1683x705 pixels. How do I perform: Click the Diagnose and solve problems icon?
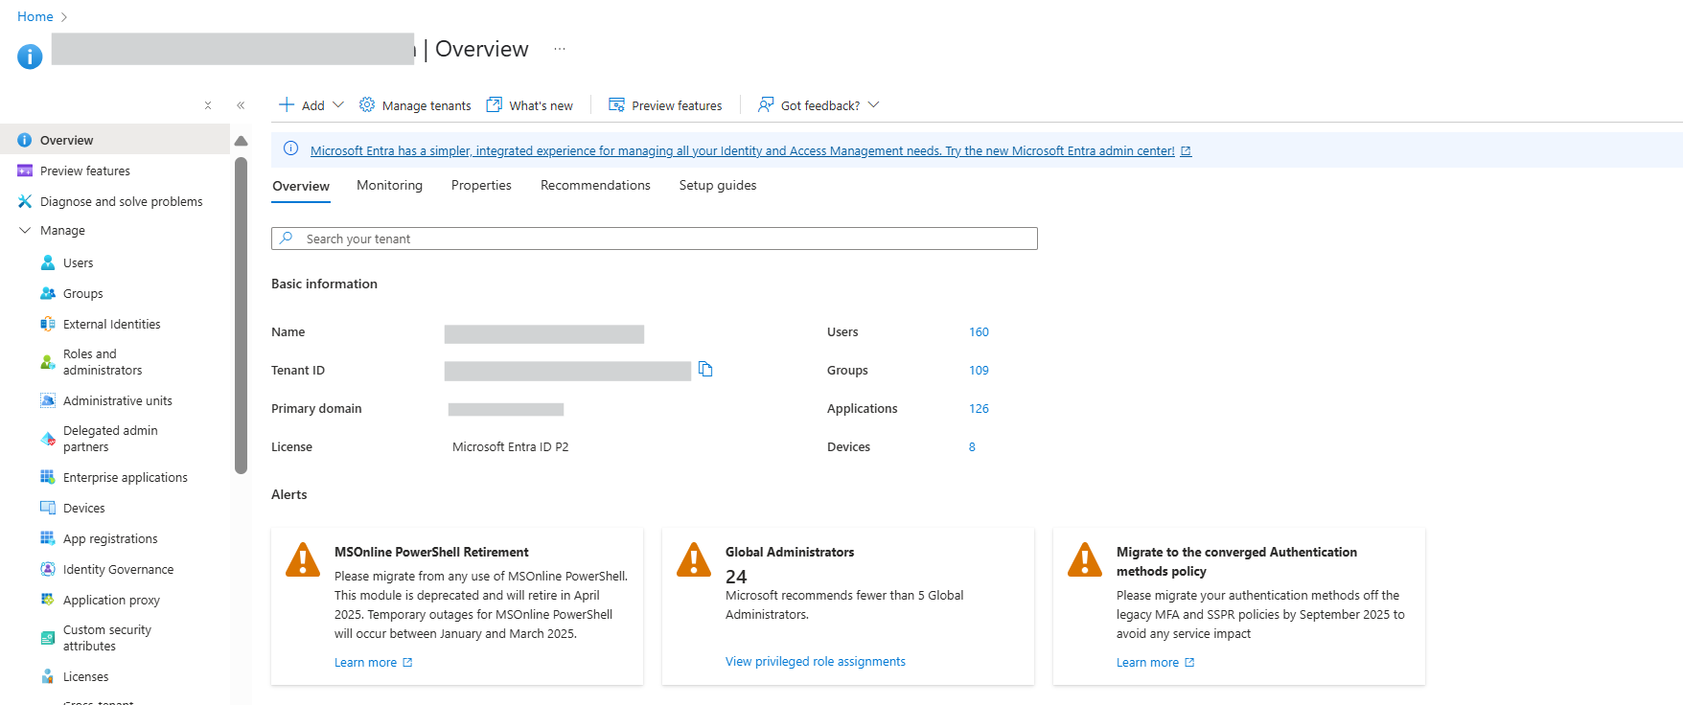coord(25,201)
